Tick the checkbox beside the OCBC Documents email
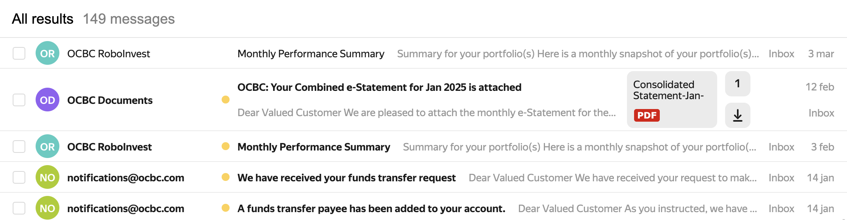Image resolution: width=847 pixels, height=222 pixels. [19, 100]
